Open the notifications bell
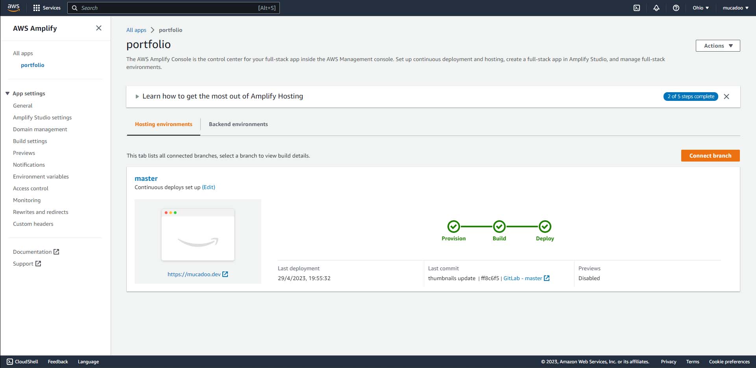756x368 pixels. 656,8
